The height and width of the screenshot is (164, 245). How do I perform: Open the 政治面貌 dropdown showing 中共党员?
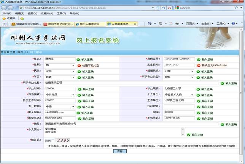[60, 95]
